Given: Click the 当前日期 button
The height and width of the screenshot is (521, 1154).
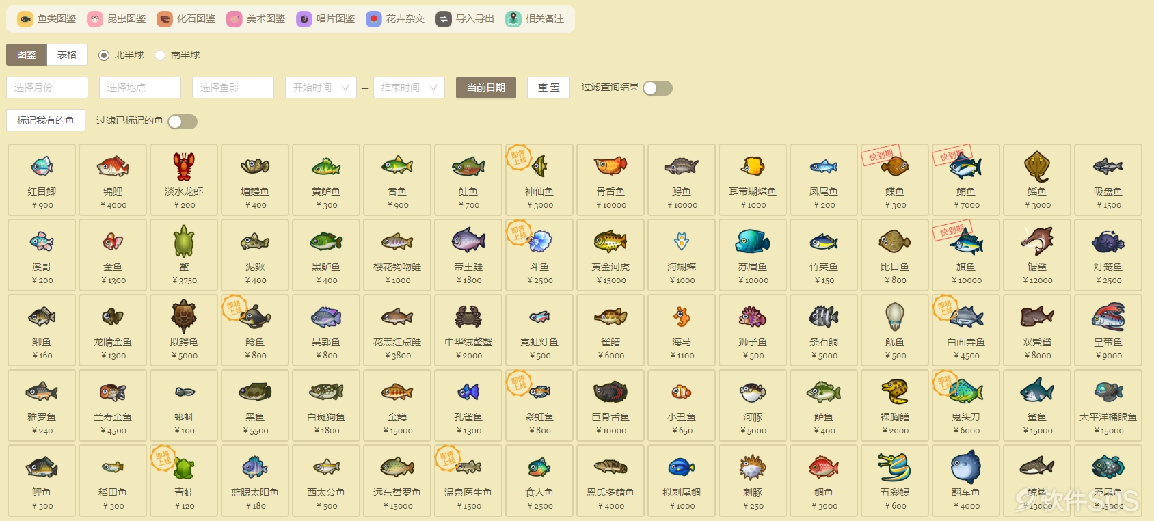Looking at the screenshot, I should point(486,88).
